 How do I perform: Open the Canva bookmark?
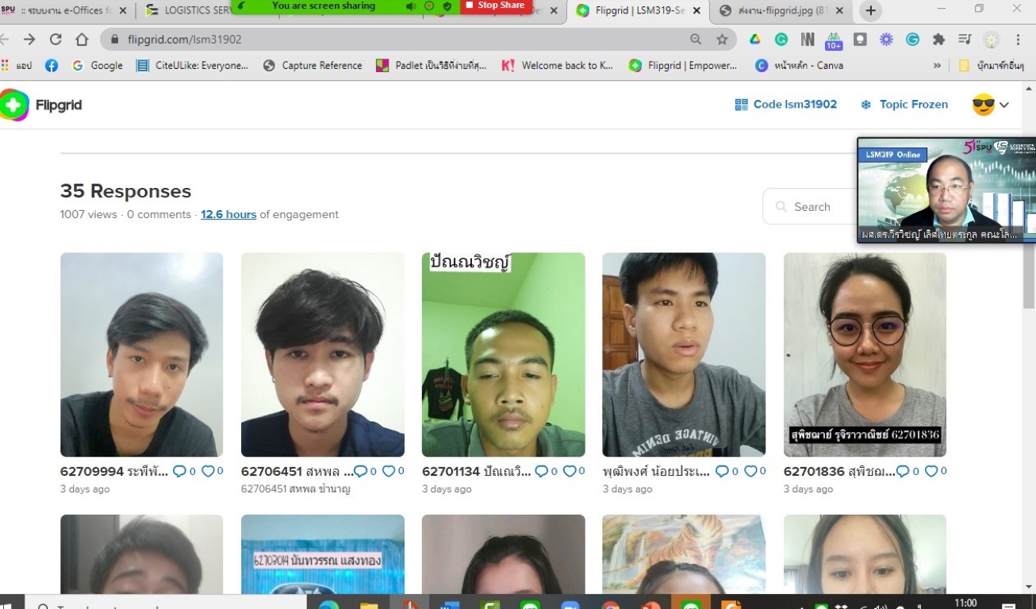[800, 66]
